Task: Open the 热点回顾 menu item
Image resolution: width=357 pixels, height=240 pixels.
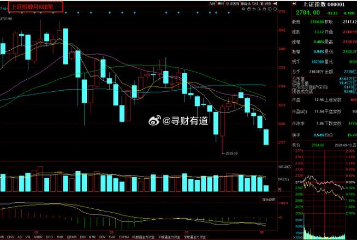Action: pos(233,4)
